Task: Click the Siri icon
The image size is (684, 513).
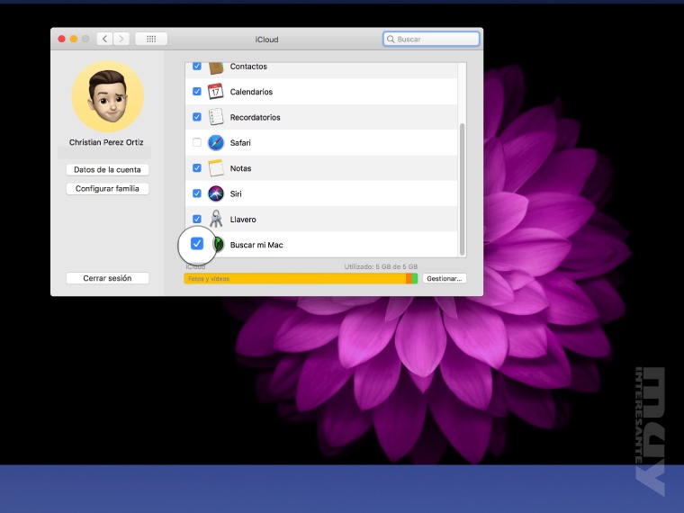Action: coord(216,193)
